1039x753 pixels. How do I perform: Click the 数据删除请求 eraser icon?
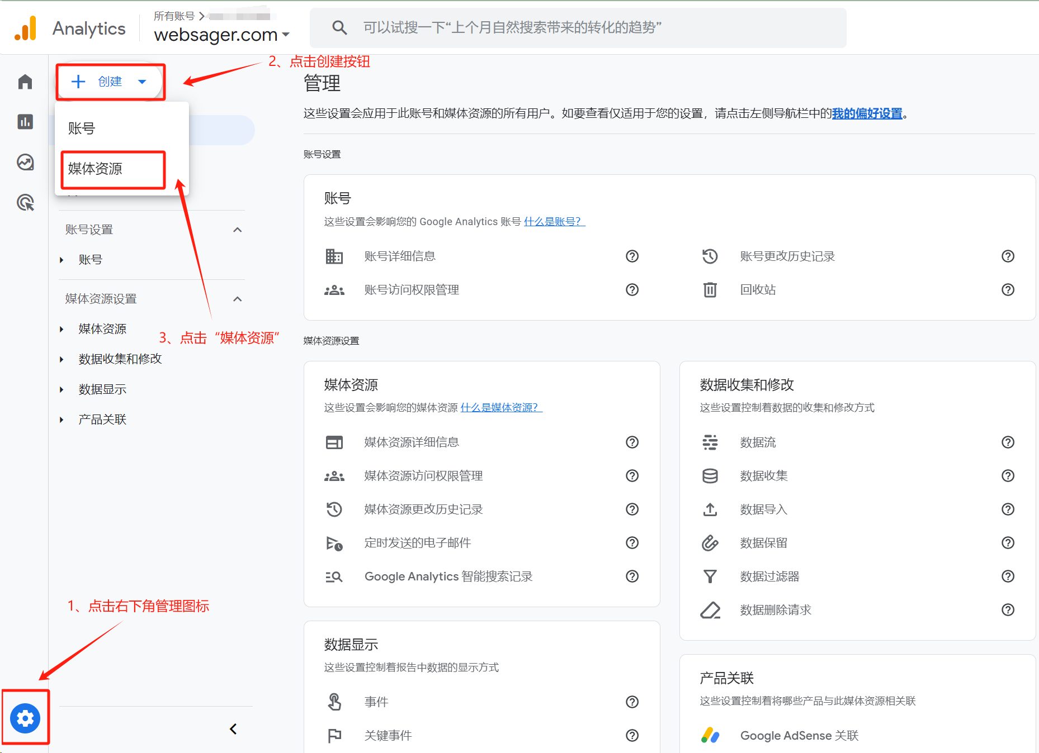click(710, 610)
